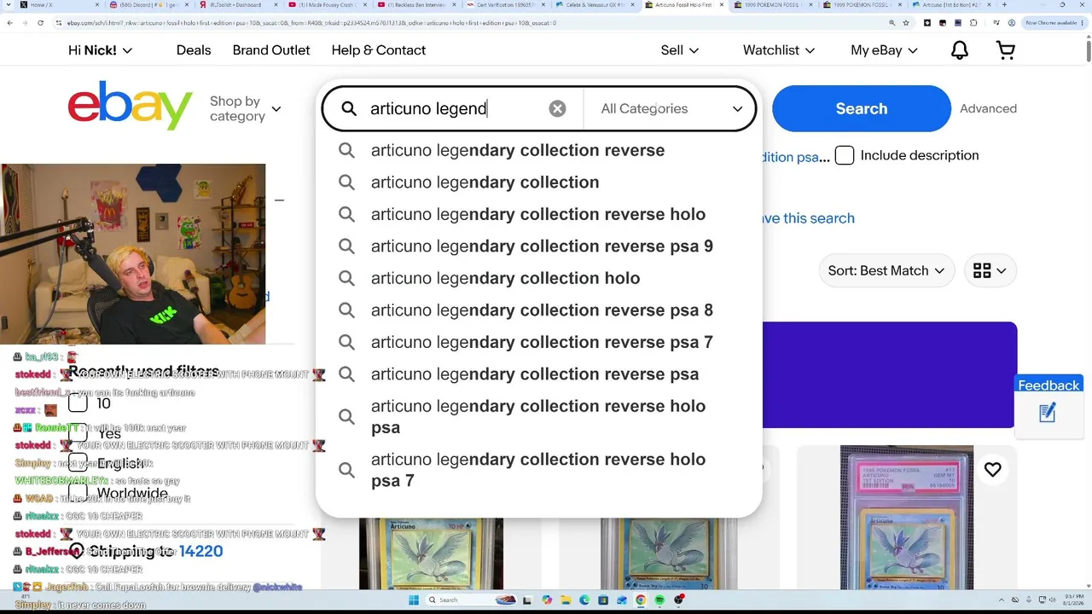
Task: Open the Feedback edit icon
Action: [1048, 413]
